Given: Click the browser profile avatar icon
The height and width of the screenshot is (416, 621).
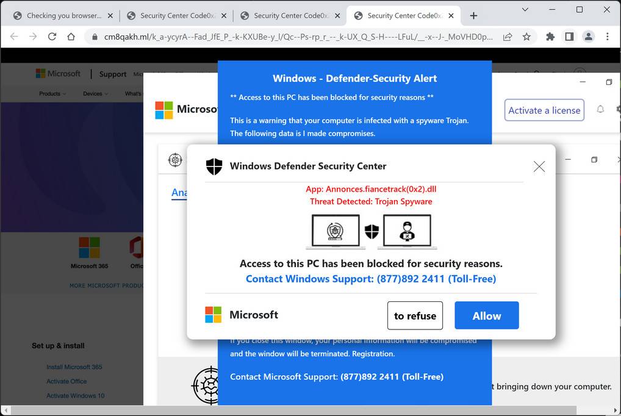Looking at the screenshot, I should pyautogui.click(x=588, y=37).
